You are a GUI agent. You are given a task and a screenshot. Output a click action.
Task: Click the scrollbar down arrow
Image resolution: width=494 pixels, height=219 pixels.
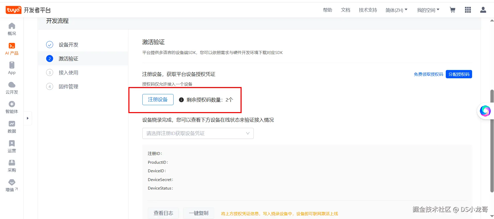(x=492, y=216)
